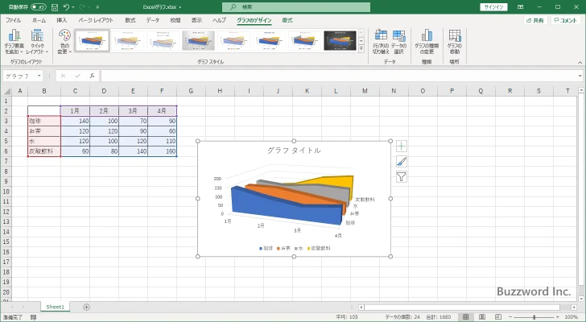Click the formula bar confirm check icon
The width and height of the screenshot is (586, 322).
(78, 76)
